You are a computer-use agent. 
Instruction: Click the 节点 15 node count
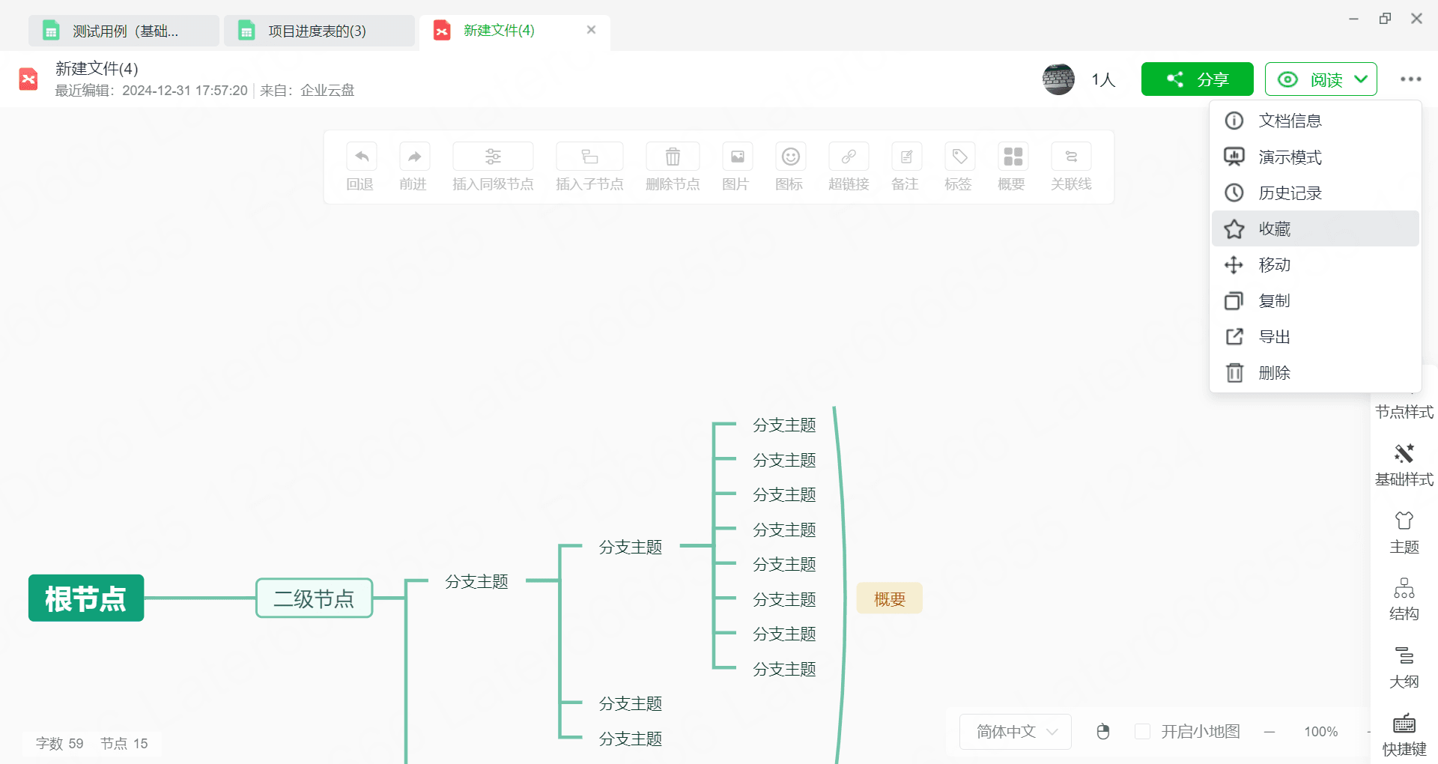click(x=124, y=744)
